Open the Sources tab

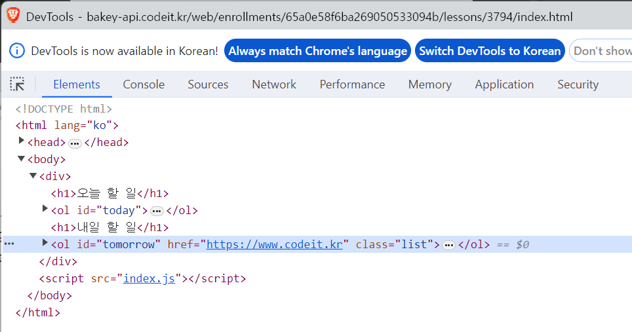(x=208, y=84)
